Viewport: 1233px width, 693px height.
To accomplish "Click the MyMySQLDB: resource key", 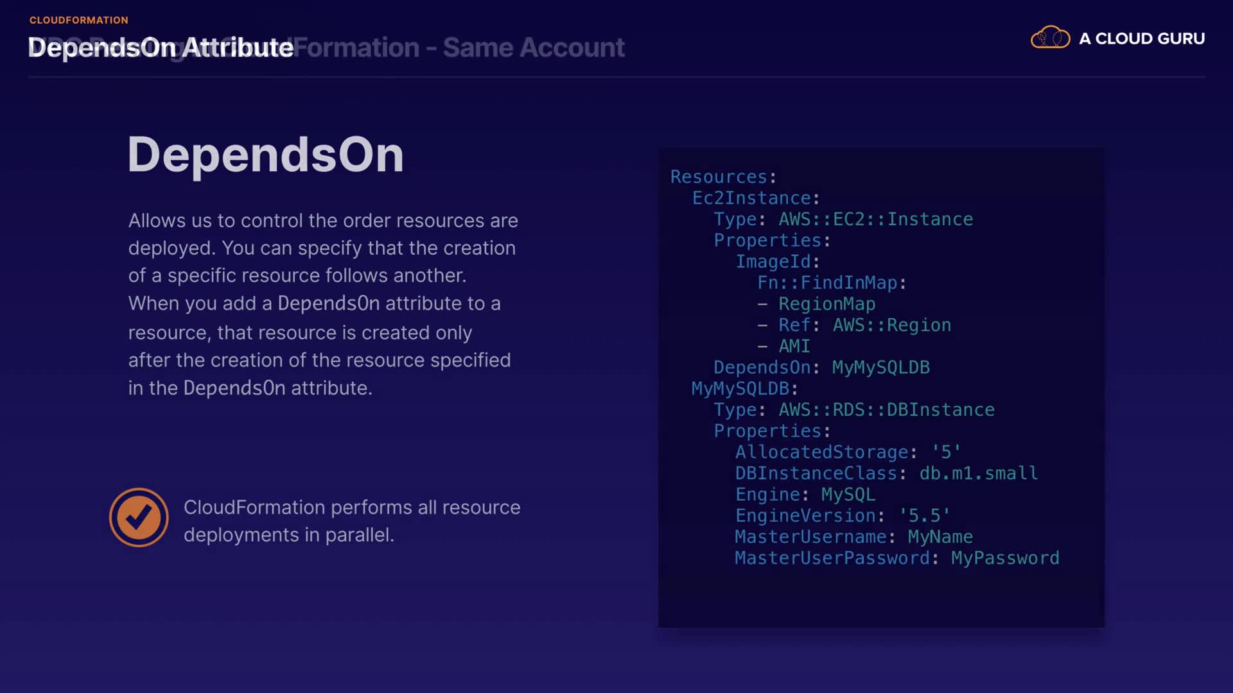I will pos(744,388).
